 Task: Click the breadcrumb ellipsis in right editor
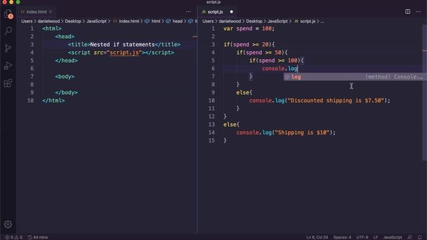point(322,21)
